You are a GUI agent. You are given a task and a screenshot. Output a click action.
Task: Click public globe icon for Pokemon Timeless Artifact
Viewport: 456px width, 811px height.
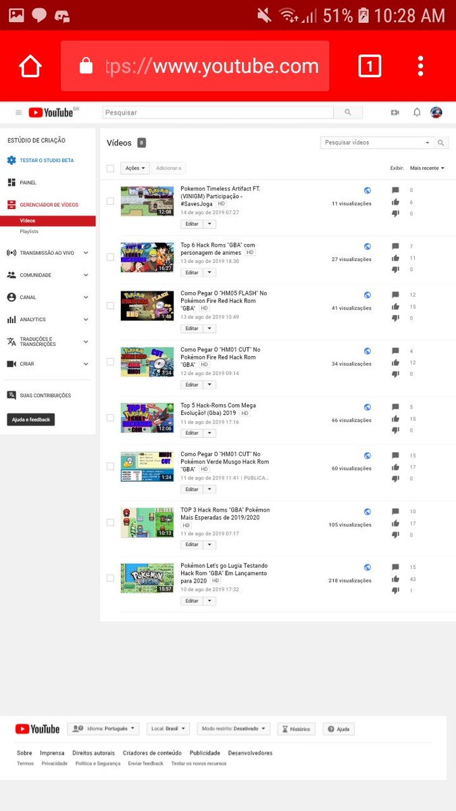tap(368, 191)
